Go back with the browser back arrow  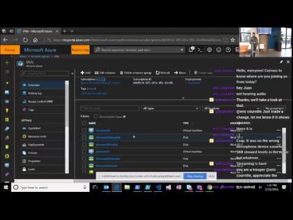tap(5, 40)
